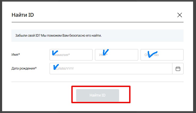Image resolution: width=196 pixels, height=113 pixels.
Task: Click the Дата рождения* label
Action: (x=24, y=68)
